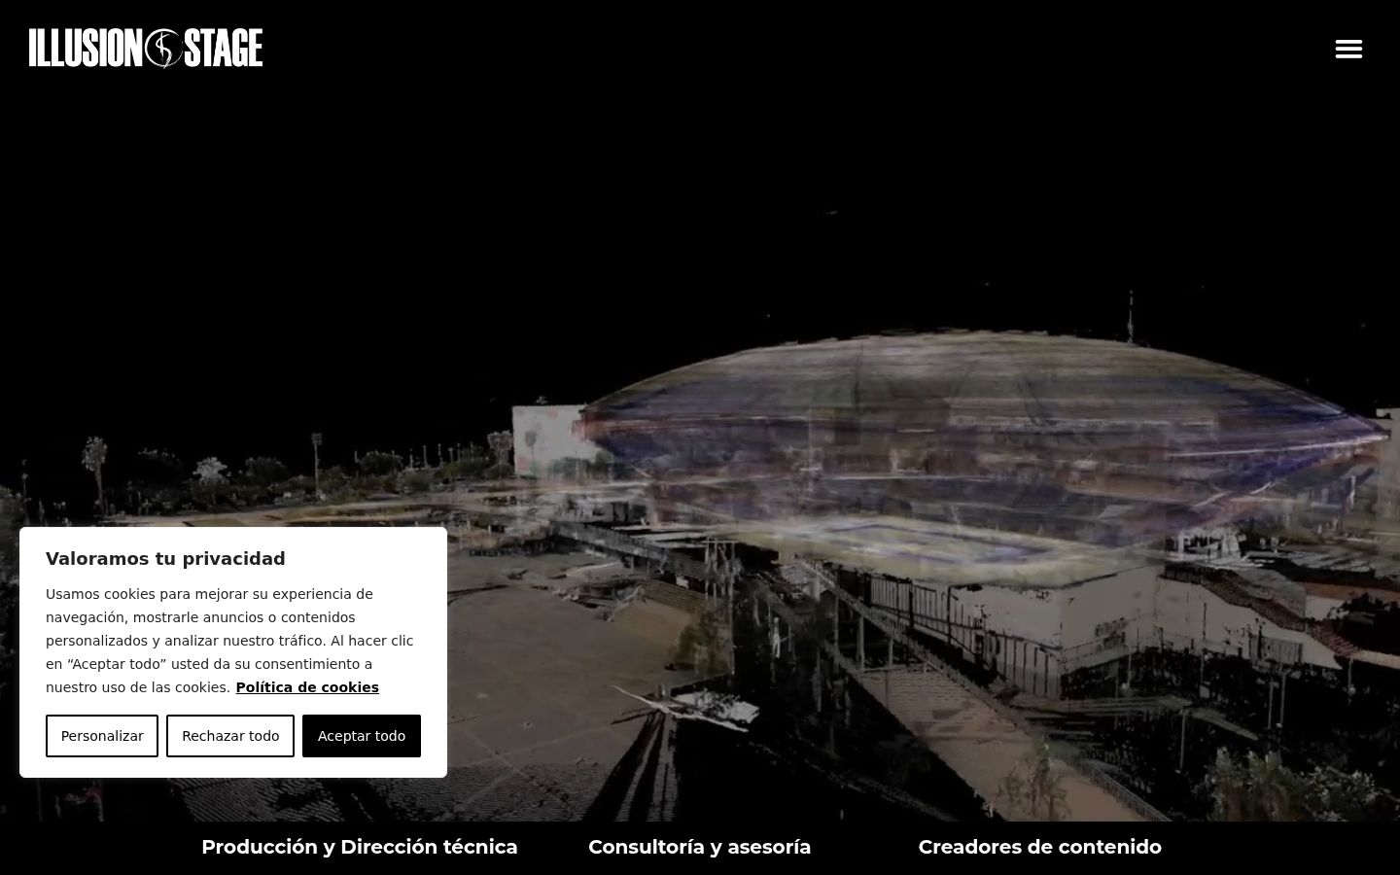The image size is (1400, 875).
Task: Reject all cookies with Rechazar todo
Action: pyautogui.click(x=230, y=736)
